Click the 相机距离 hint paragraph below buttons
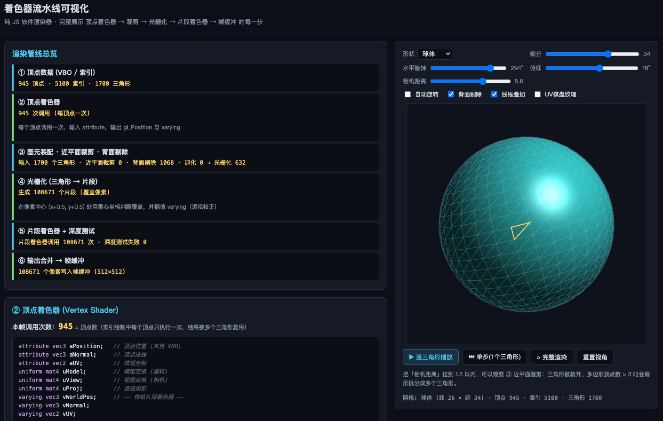Image resolution: width=663 pixels, height=421 pixels. (526, 379)
